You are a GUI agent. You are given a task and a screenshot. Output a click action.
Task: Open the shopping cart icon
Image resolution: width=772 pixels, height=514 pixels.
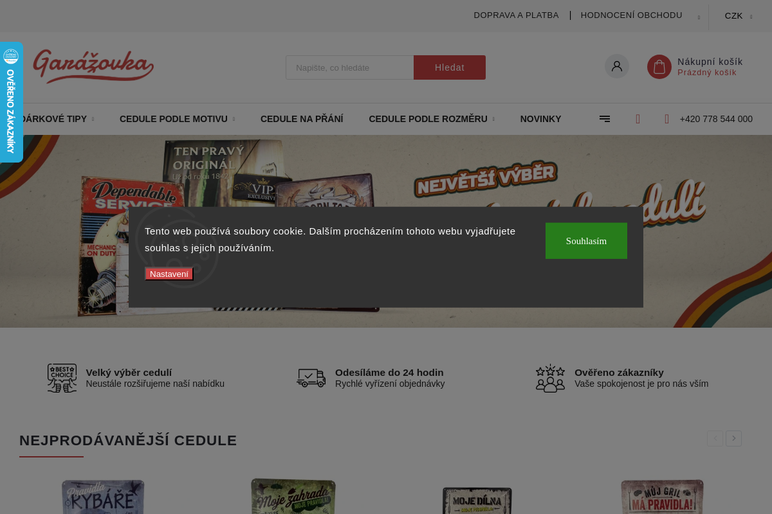coord(659,67)
